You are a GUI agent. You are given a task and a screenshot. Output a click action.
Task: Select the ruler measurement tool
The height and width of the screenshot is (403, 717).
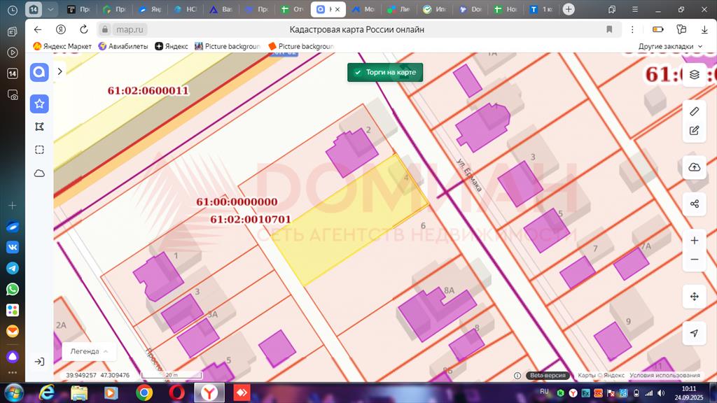[x=694, y=111]
